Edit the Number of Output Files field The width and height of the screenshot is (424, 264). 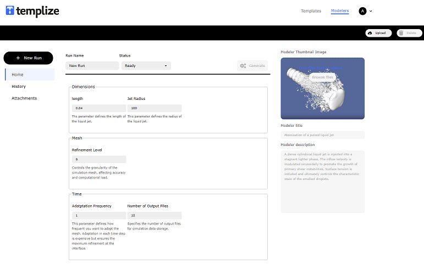pyautogui.click(x=155, y=215)
